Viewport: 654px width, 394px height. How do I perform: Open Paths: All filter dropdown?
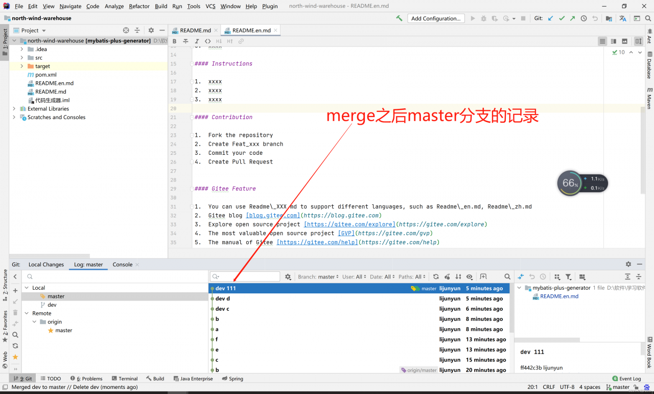(x=412, y=276)
